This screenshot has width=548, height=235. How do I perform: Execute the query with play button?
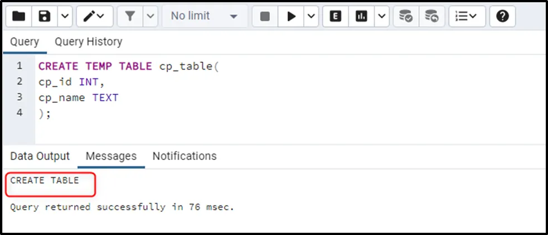[x=291, y=17]
